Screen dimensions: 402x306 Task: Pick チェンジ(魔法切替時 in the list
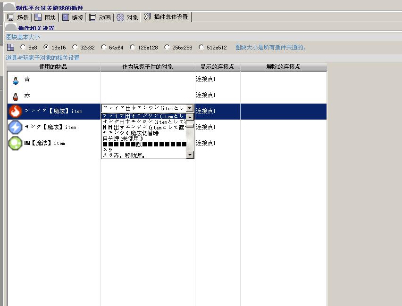[x=144, y=133]
